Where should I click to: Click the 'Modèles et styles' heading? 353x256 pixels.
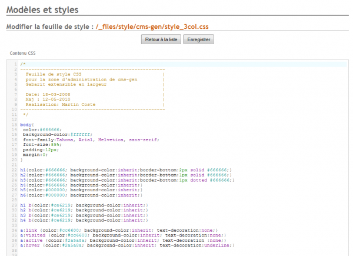pos(42,9)
